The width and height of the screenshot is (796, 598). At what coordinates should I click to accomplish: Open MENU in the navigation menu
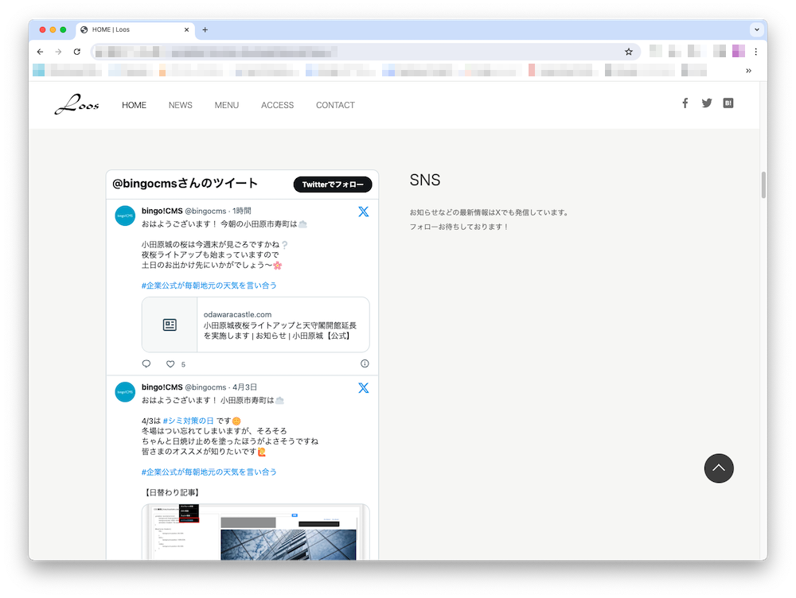pos(226,105)
